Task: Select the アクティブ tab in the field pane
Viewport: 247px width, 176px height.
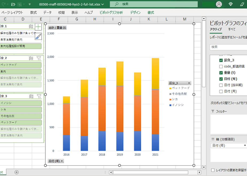Action: point(216,29)
